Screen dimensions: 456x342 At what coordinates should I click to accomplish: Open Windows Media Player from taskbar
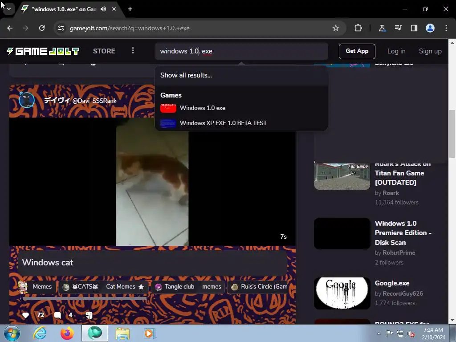click(150, 333)
